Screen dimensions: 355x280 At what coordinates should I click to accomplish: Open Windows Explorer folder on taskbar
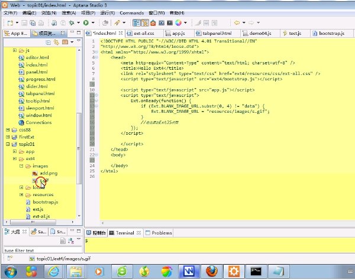point(76,271)
